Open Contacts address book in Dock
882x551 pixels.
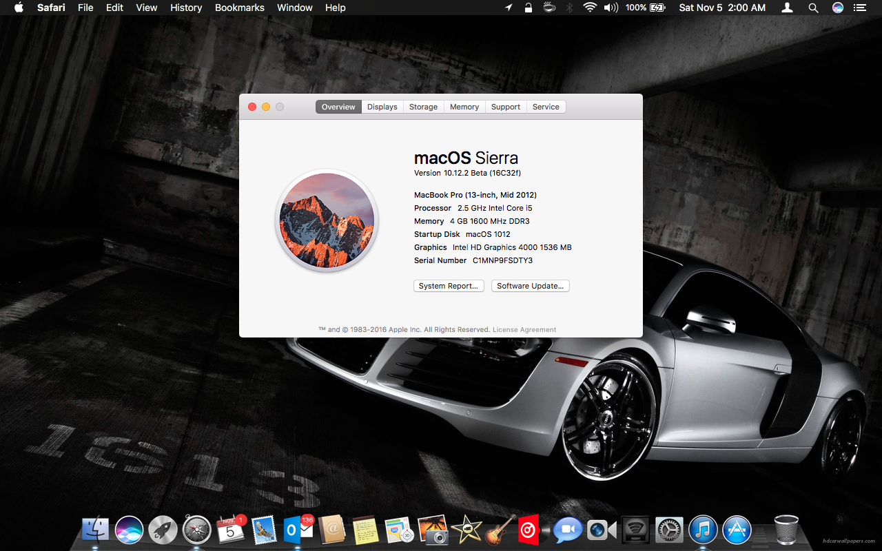tap(331, 530)
